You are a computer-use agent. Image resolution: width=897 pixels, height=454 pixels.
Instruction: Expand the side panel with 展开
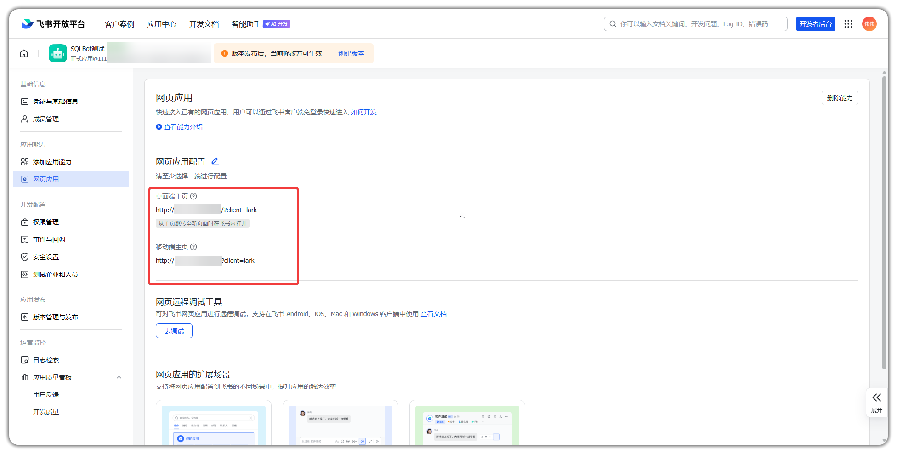point(876,402)
